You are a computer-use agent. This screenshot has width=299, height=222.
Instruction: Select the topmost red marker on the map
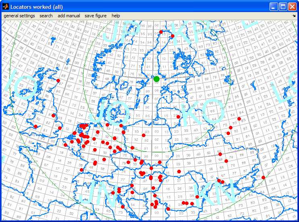(161, 32)
